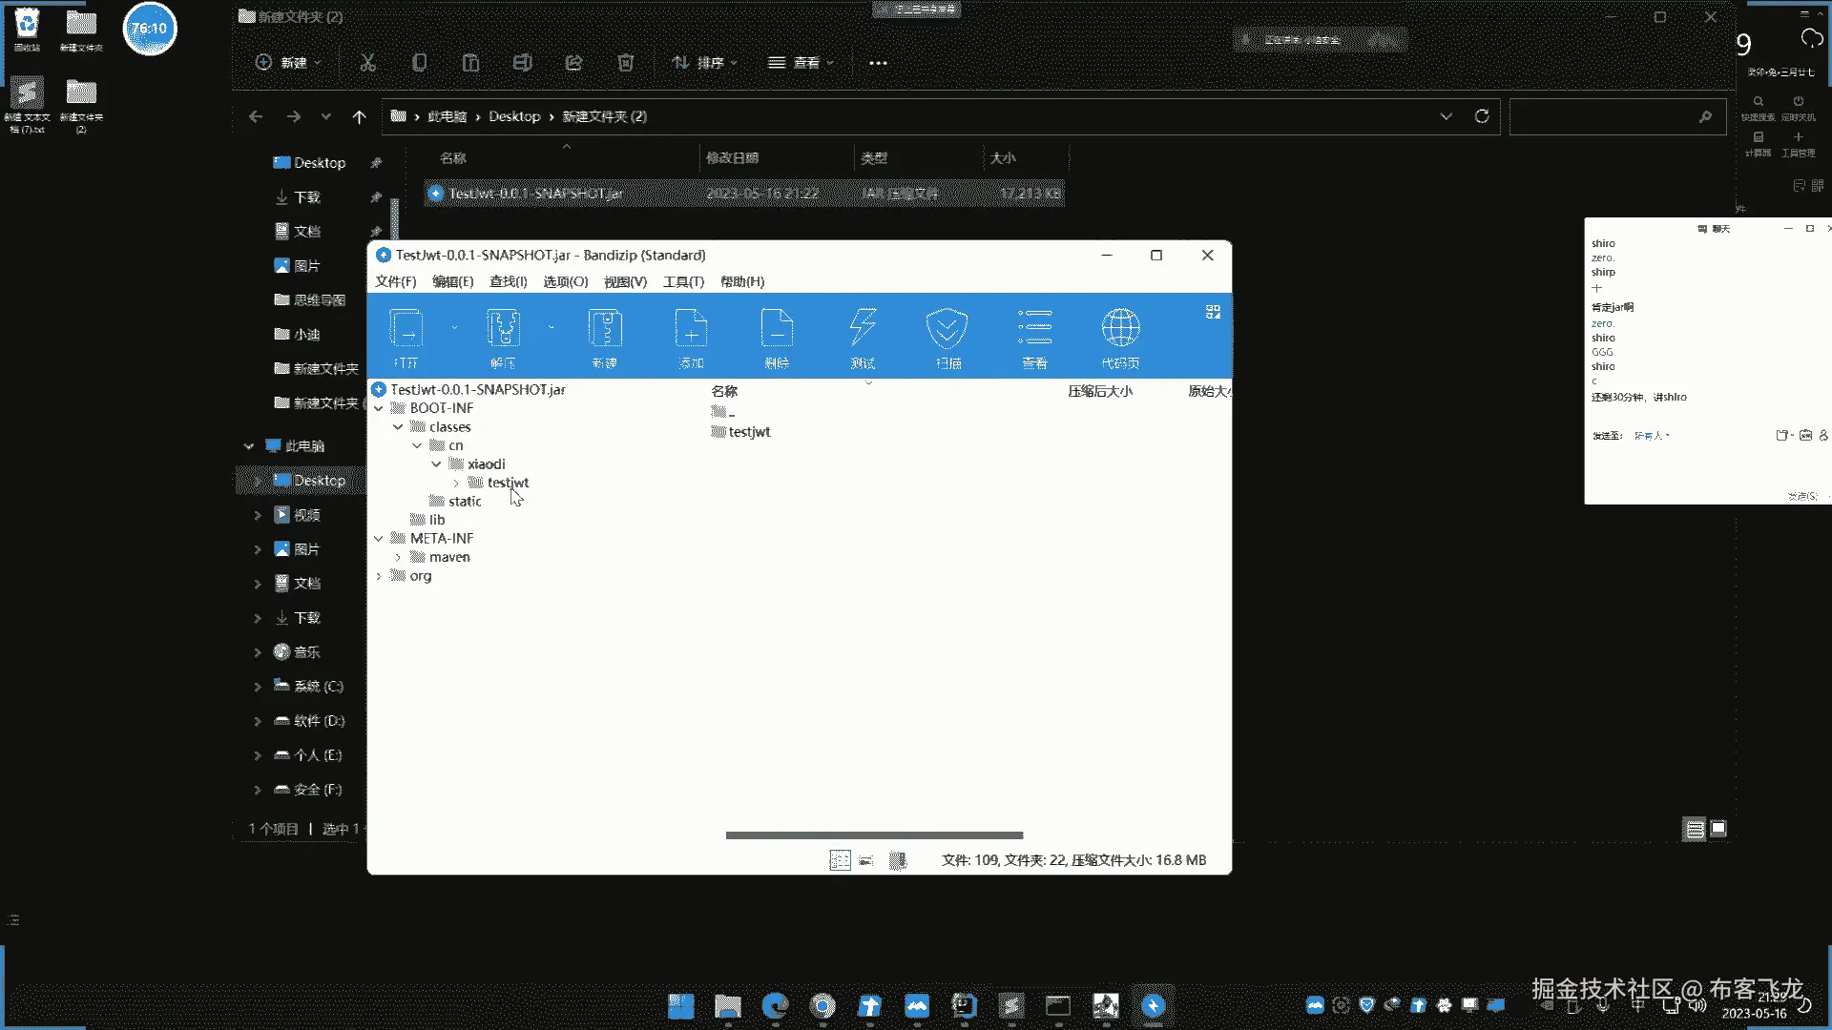Open the dropdown arrow beside Extract (解压)

click(x=552, y=327)
